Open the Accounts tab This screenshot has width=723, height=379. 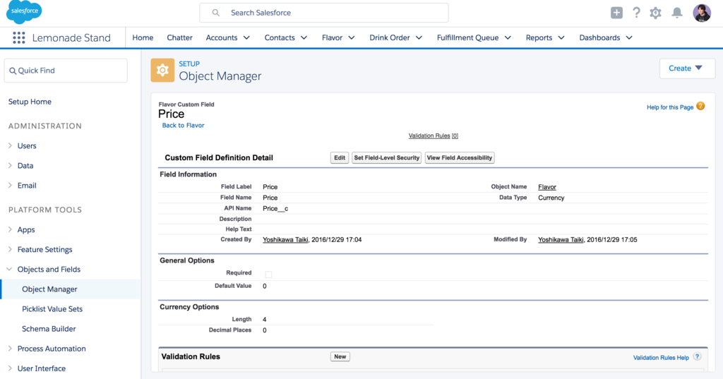point(222,38)
